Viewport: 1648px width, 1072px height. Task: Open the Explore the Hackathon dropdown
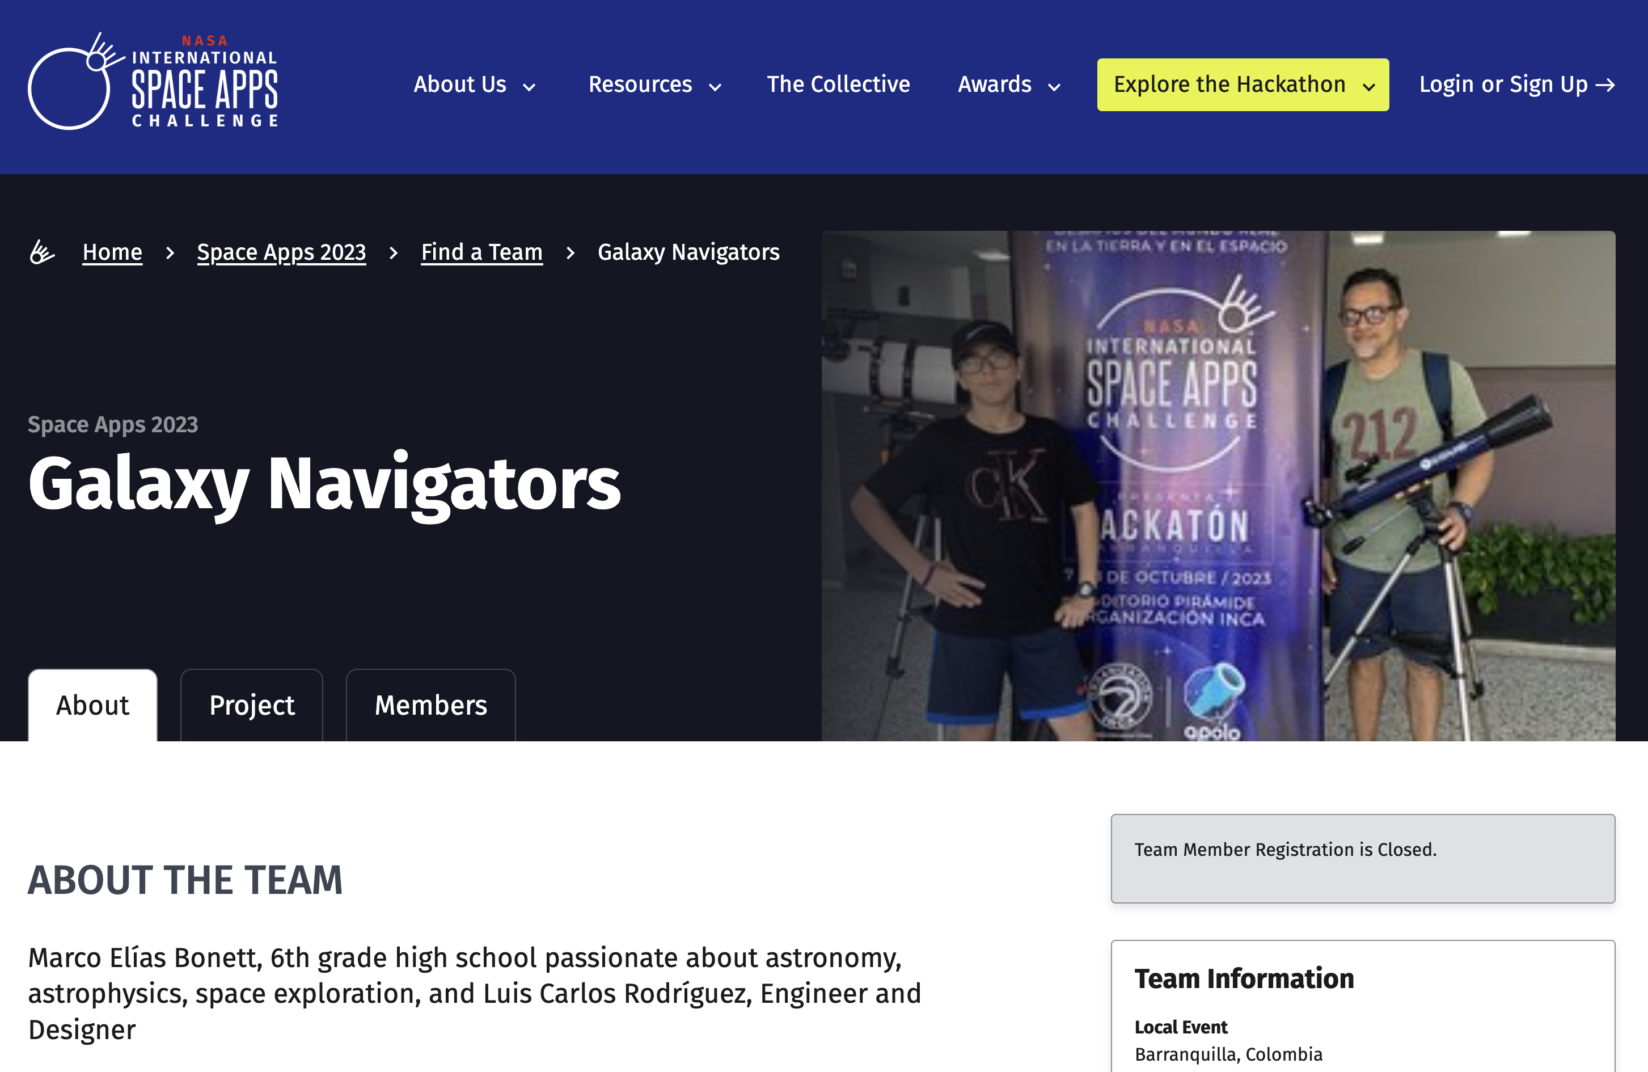1243,85
